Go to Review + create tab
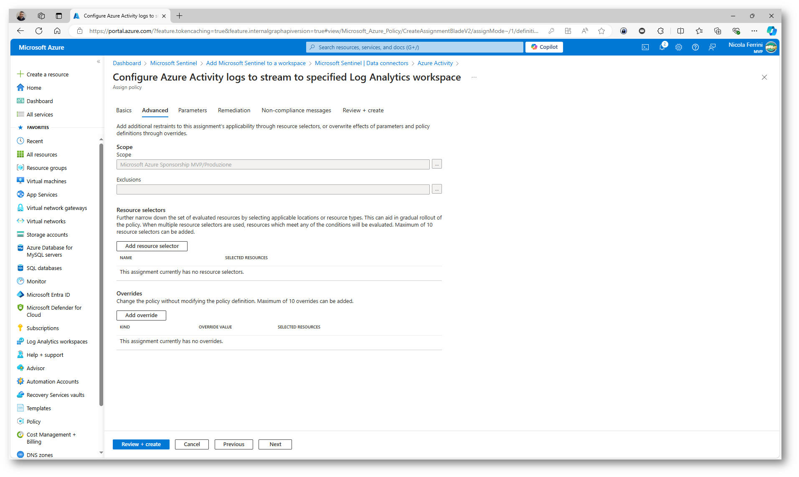 (363, 110)
